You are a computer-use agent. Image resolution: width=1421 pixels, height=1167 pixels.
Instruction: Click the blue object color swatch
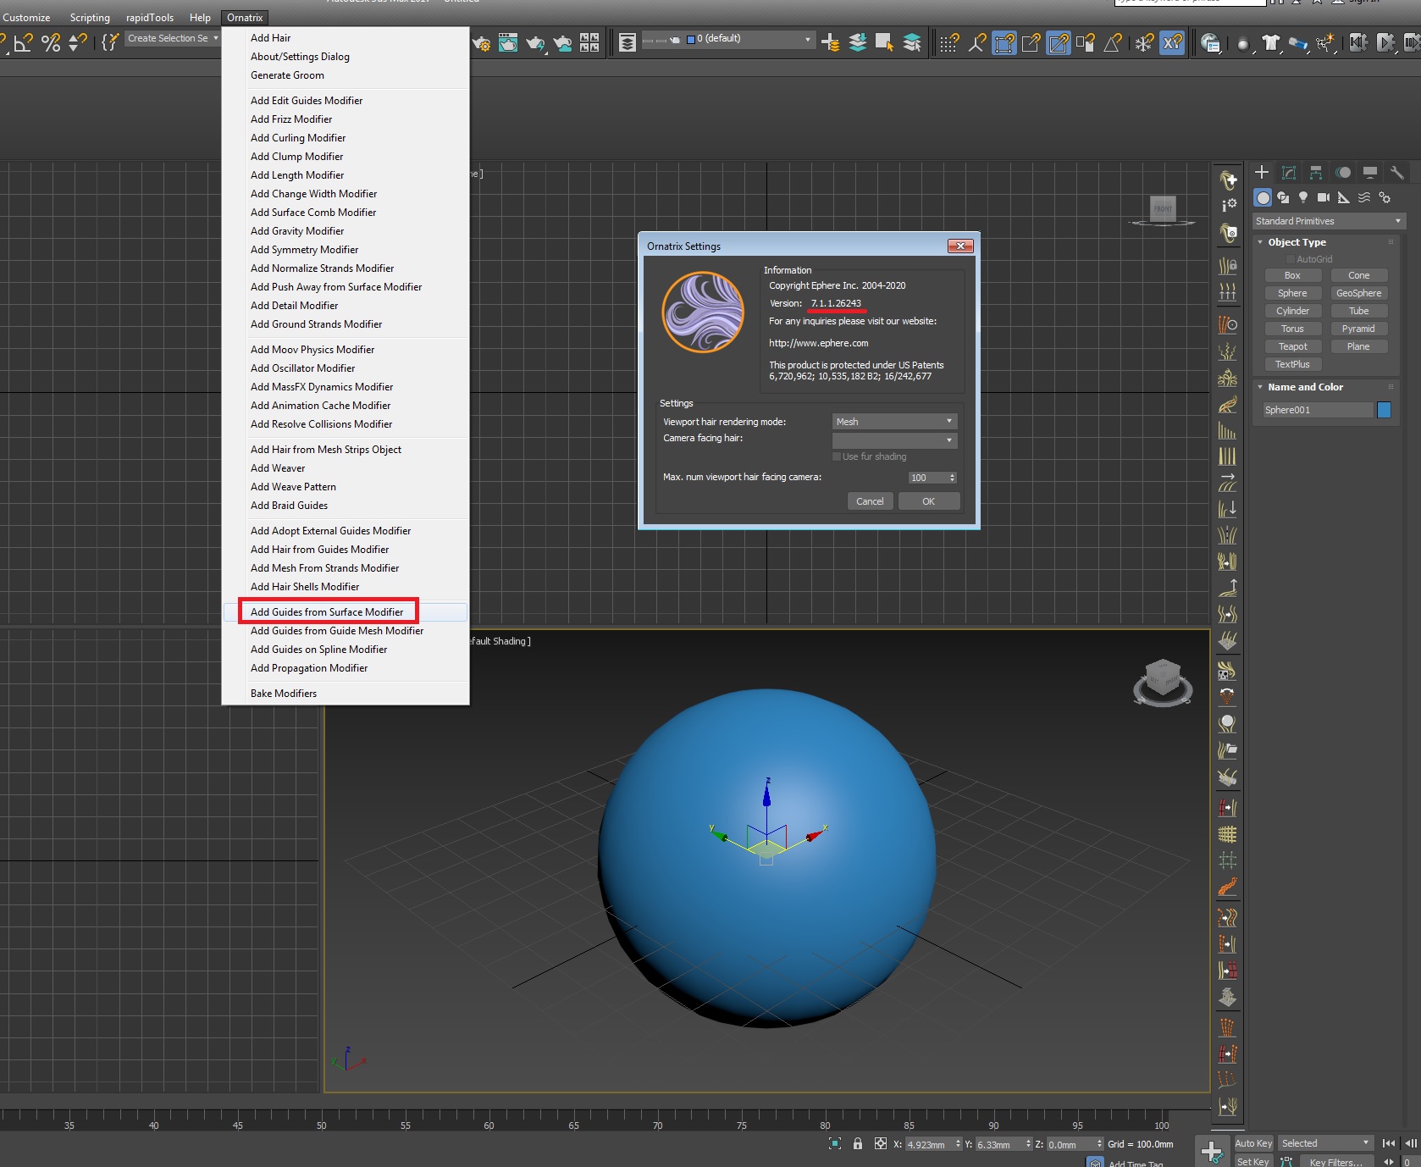(x=1384, y=410)
